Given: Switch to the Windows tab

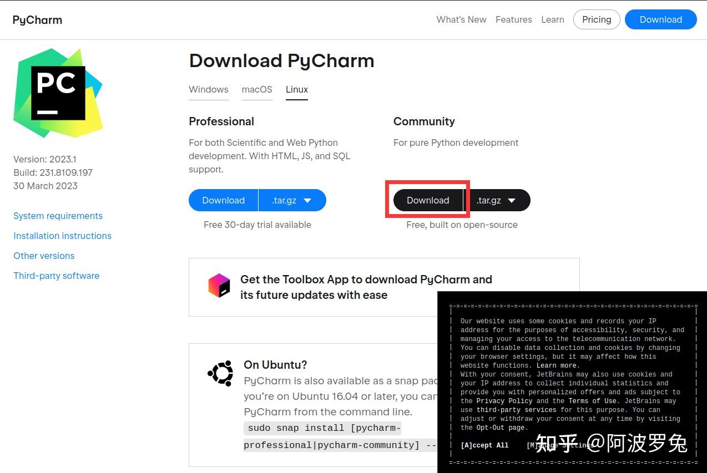Looking at the screenshot, I should [208, 89].
